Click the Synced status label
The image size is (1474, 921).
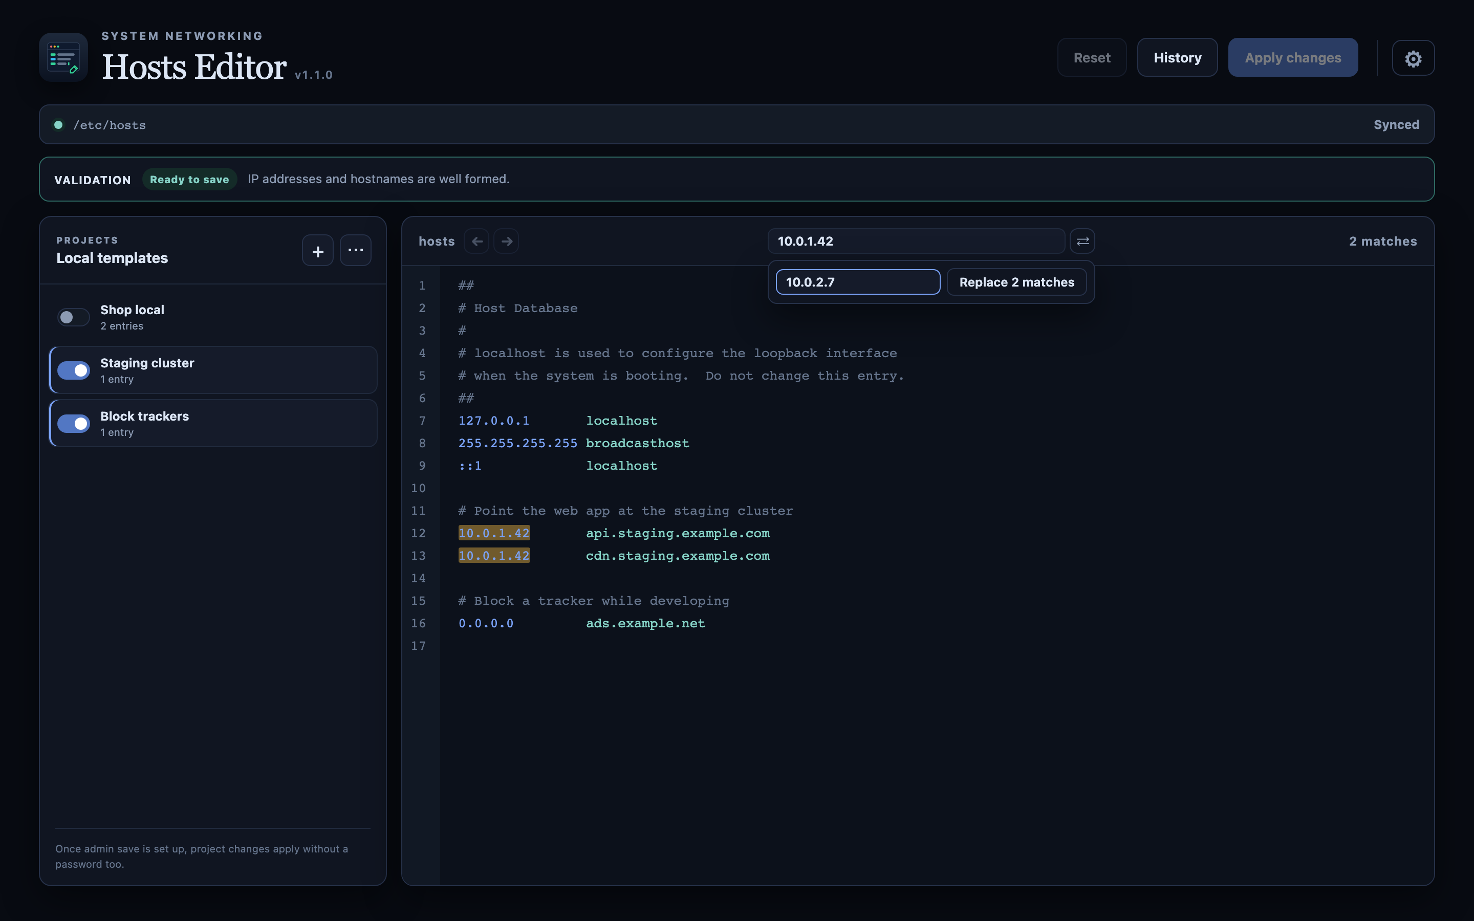click(1396, 125)
